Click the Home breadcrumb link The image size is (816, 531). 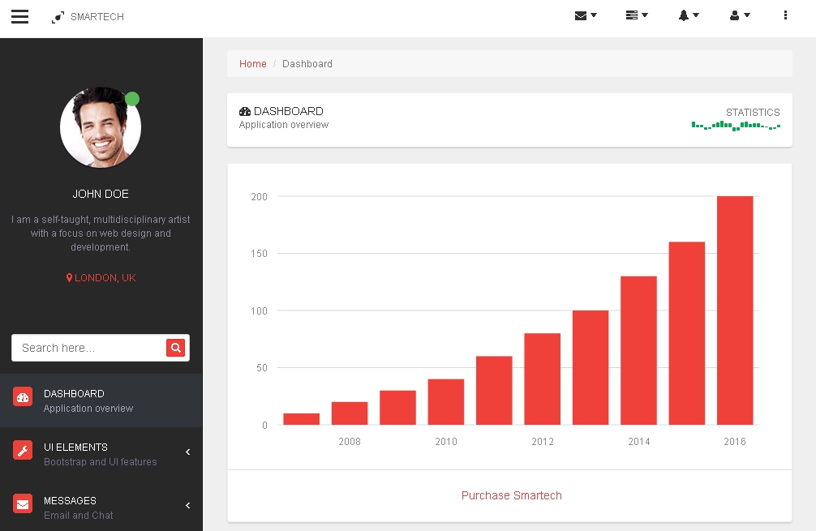tap(252, 64)
